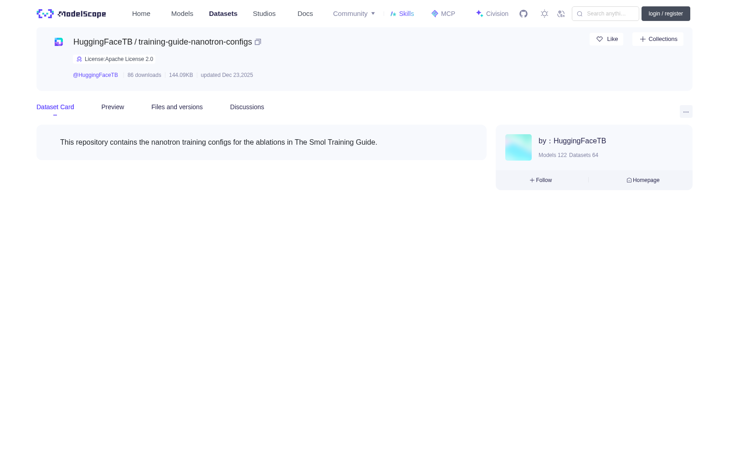729x455 pixels.
Task: Click the updated Dec 23,2025 text
Action: pos(227,75)
